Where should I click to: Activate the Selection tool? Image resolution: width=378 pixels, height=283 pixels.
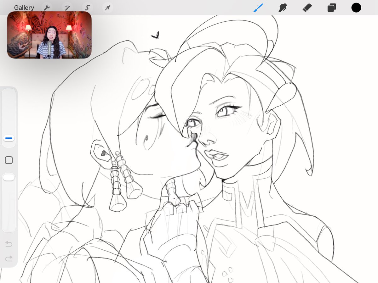point(87,8)
